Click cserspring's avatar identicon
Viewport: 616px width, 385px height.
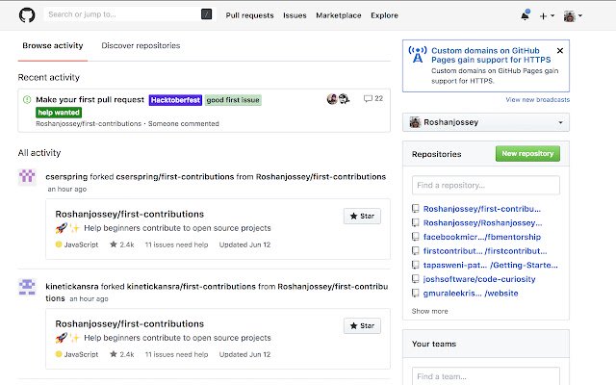27,177
